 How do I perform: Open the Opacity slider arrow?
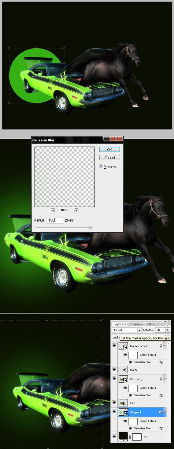[x=167, y=330]
